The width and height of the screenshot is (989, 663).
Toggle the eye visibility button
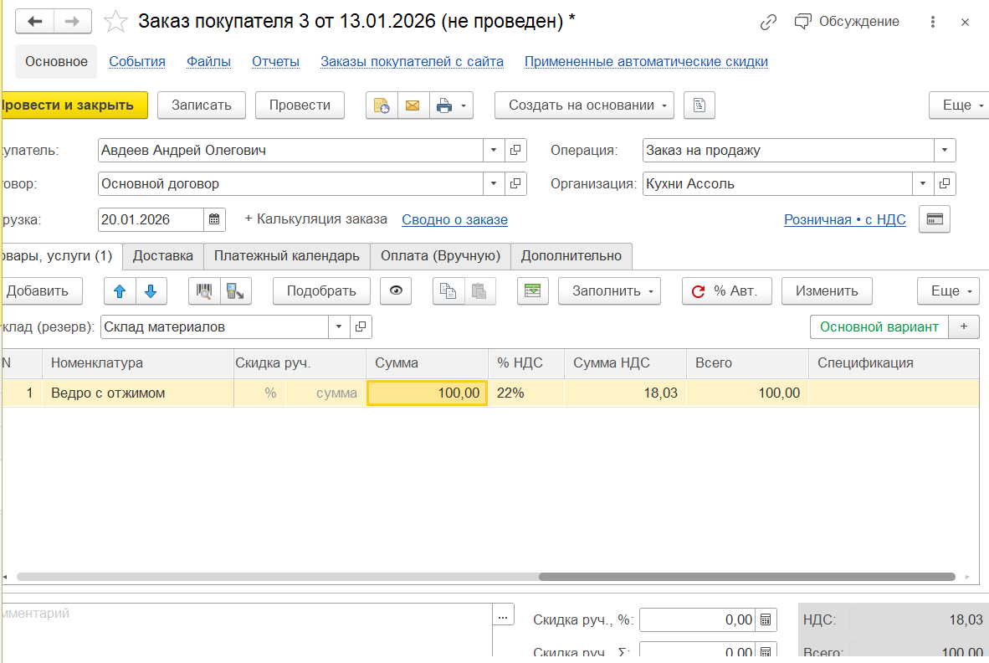tap(396, 291)
